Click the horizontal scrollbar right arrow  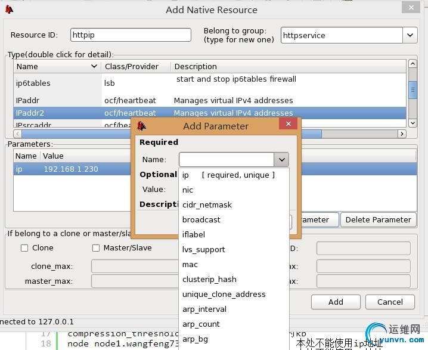[x=402, y=134]
